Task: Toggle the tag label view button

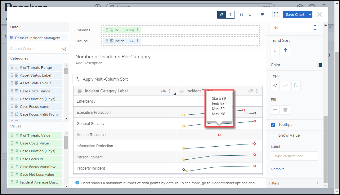Action: 221,15
